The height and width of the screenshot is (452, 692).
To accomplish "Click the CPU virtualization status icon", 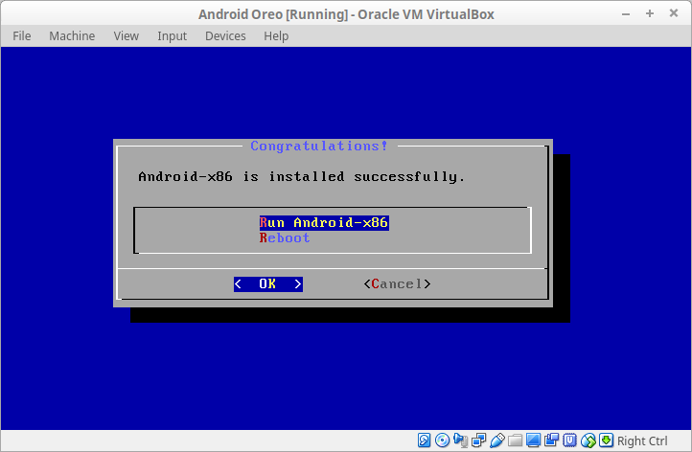I will click(x=569, y=441).
